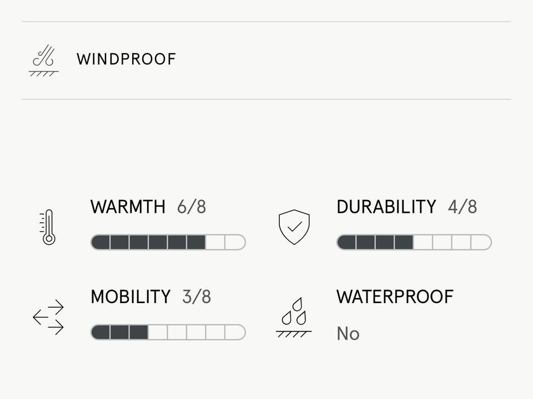The image size is (533, 399).
Task: Click the WARMTH heading text
Action: pos(128,207)
